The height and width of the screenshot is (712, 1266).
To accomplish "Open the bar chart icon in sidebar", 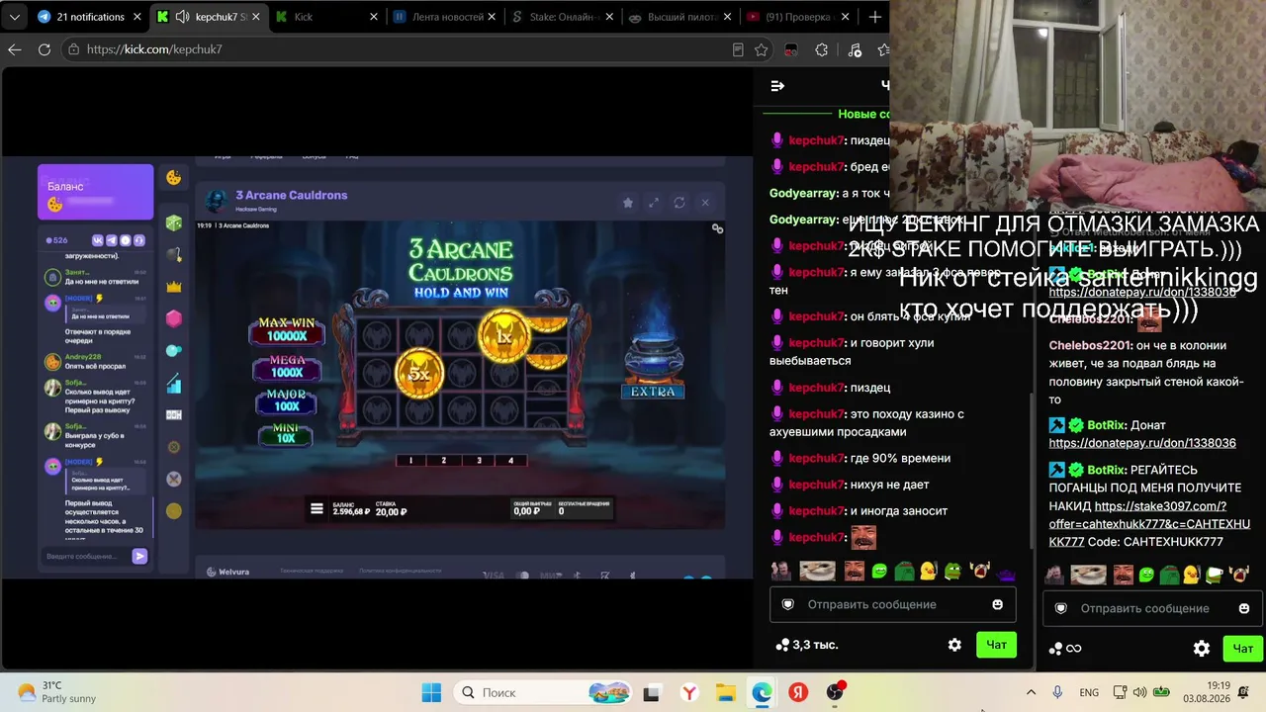I will [x=174, y=383].
